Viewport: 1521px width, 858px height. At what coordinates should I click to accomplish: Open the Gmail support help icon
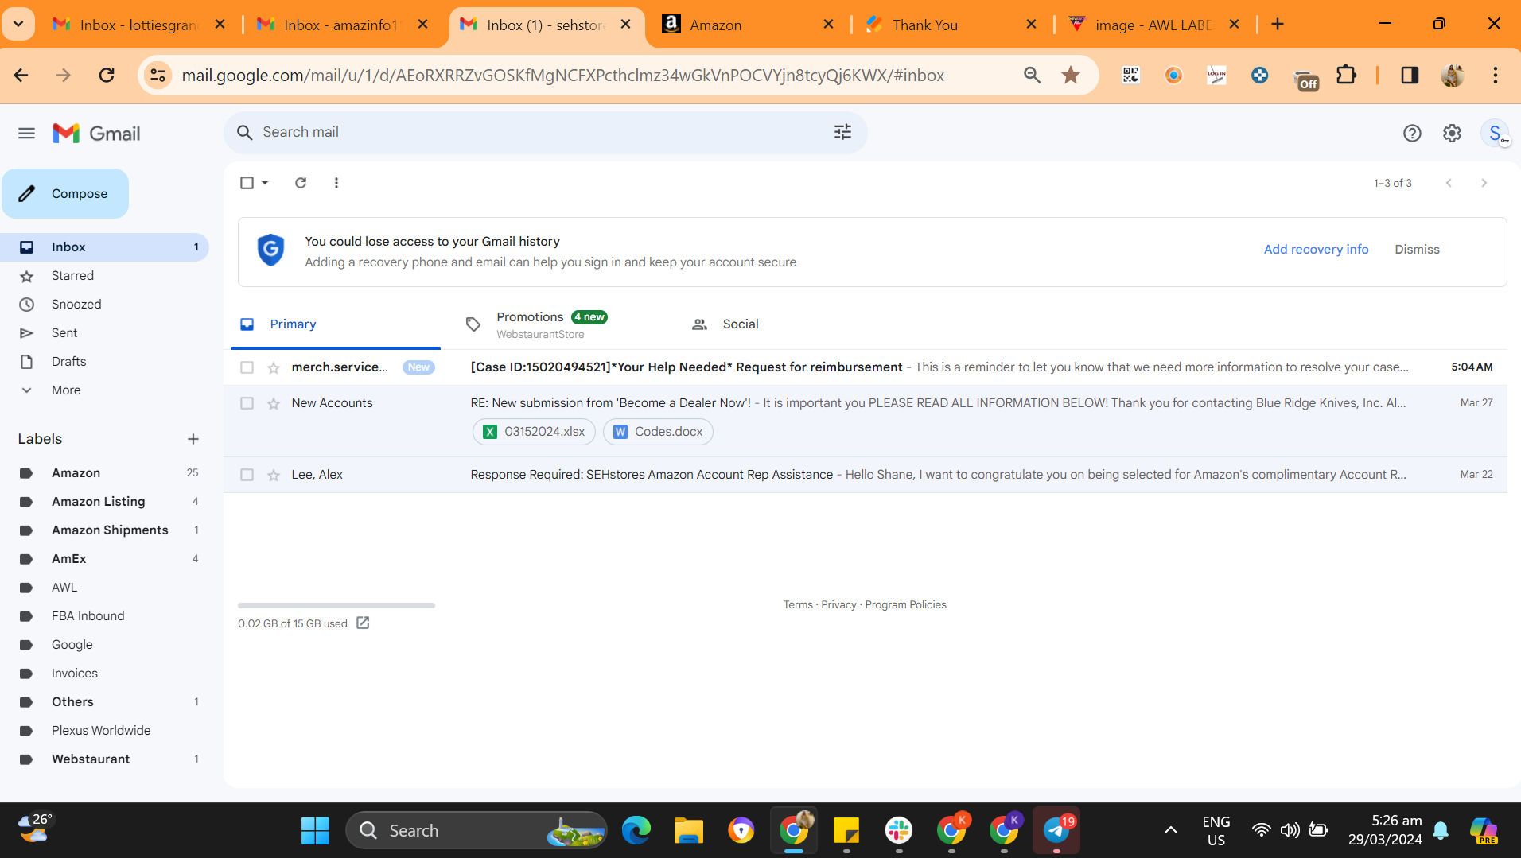click(1412, 133)
